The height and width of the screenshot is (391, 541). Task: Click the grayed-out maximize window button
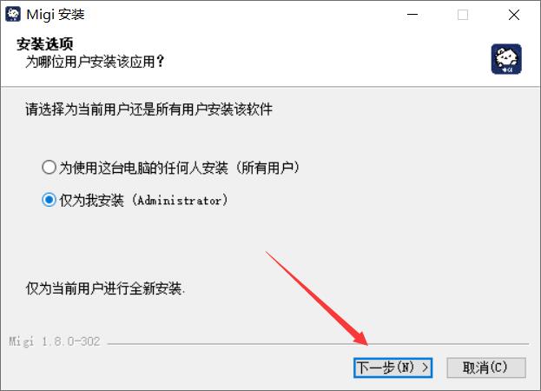[463, 15]
